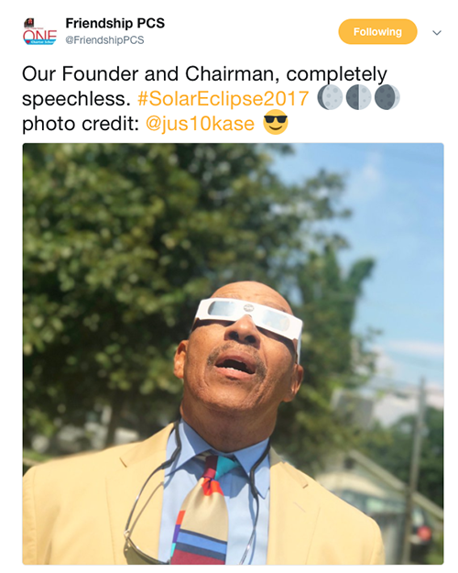Click the first waning moon emoji
Image resolution: width=458 pixels, height=573 pixels.
tap(330, 98)
